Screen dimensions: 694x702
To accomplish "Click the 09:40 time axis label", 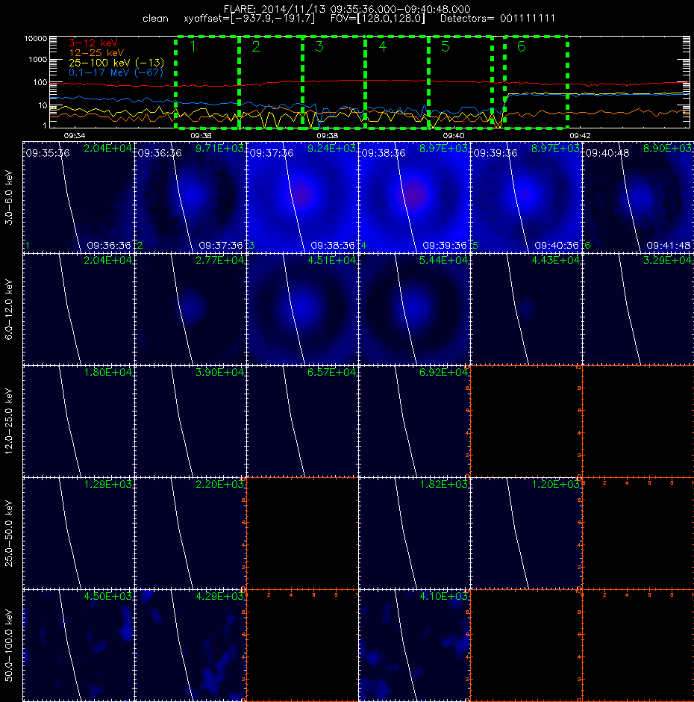I will pyautogui.click(x=454, y=135).
